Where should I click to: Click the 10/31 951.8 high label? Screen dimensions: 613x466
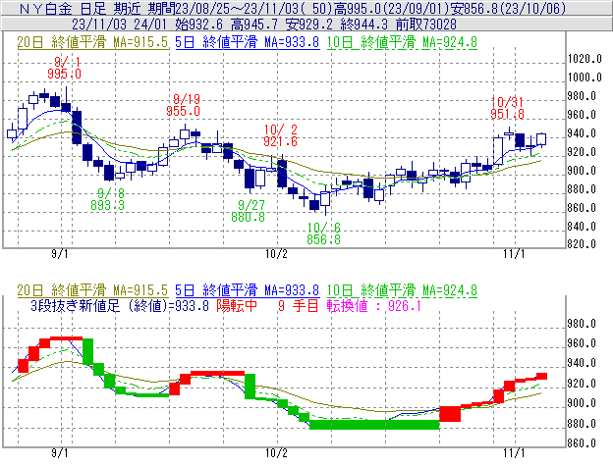pos(507,108)
